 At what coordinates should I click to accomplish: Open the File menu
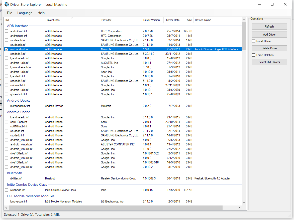[10, 13]
